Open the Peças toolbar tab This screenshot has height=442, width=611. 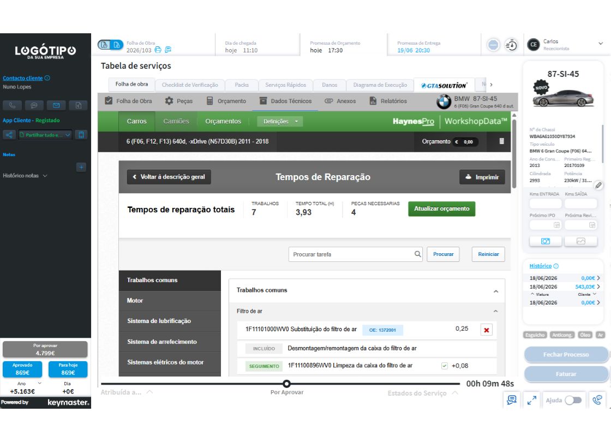[178, 101]
